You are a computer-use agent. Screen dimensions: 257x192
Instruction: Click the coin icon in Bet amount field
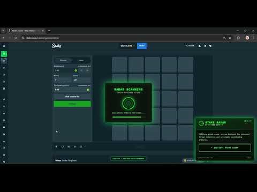[76, 70]
